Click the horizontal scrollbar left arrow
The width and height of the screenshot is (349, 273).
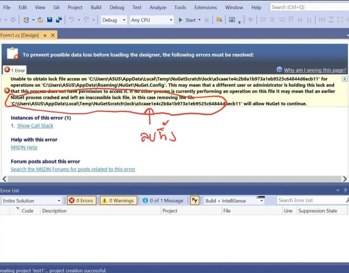click(x=4, y=179)
